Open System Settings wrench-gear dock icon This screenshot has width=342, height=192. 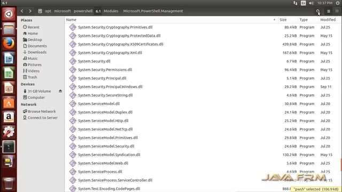coord(9,132)
